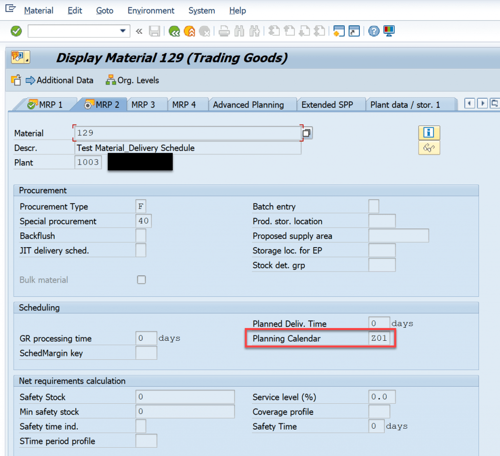Open the Goto menu
Viewport: 500px width, 456px height.
(x=104, y=11)
